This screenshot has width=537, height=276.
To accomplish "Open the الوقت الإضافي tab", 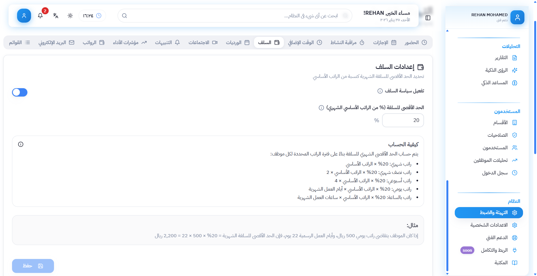I will click(305, 42).
